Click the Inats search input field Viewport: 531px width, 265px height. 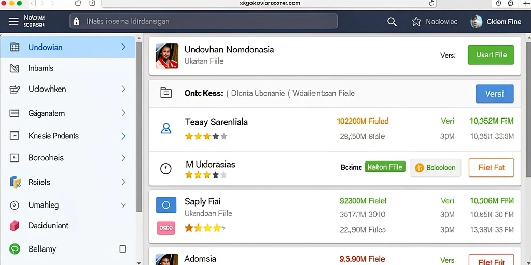coord(203,21)
